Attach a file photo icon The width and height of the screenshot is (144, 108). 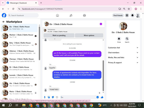49,97
